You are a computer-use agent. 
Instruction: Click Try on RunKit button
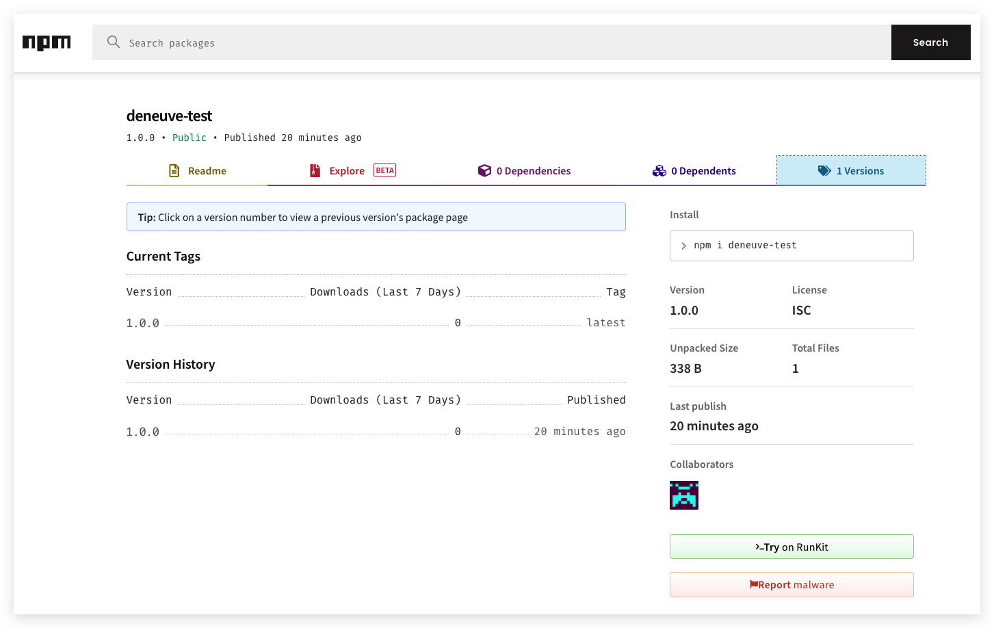[x=792, y=547]
